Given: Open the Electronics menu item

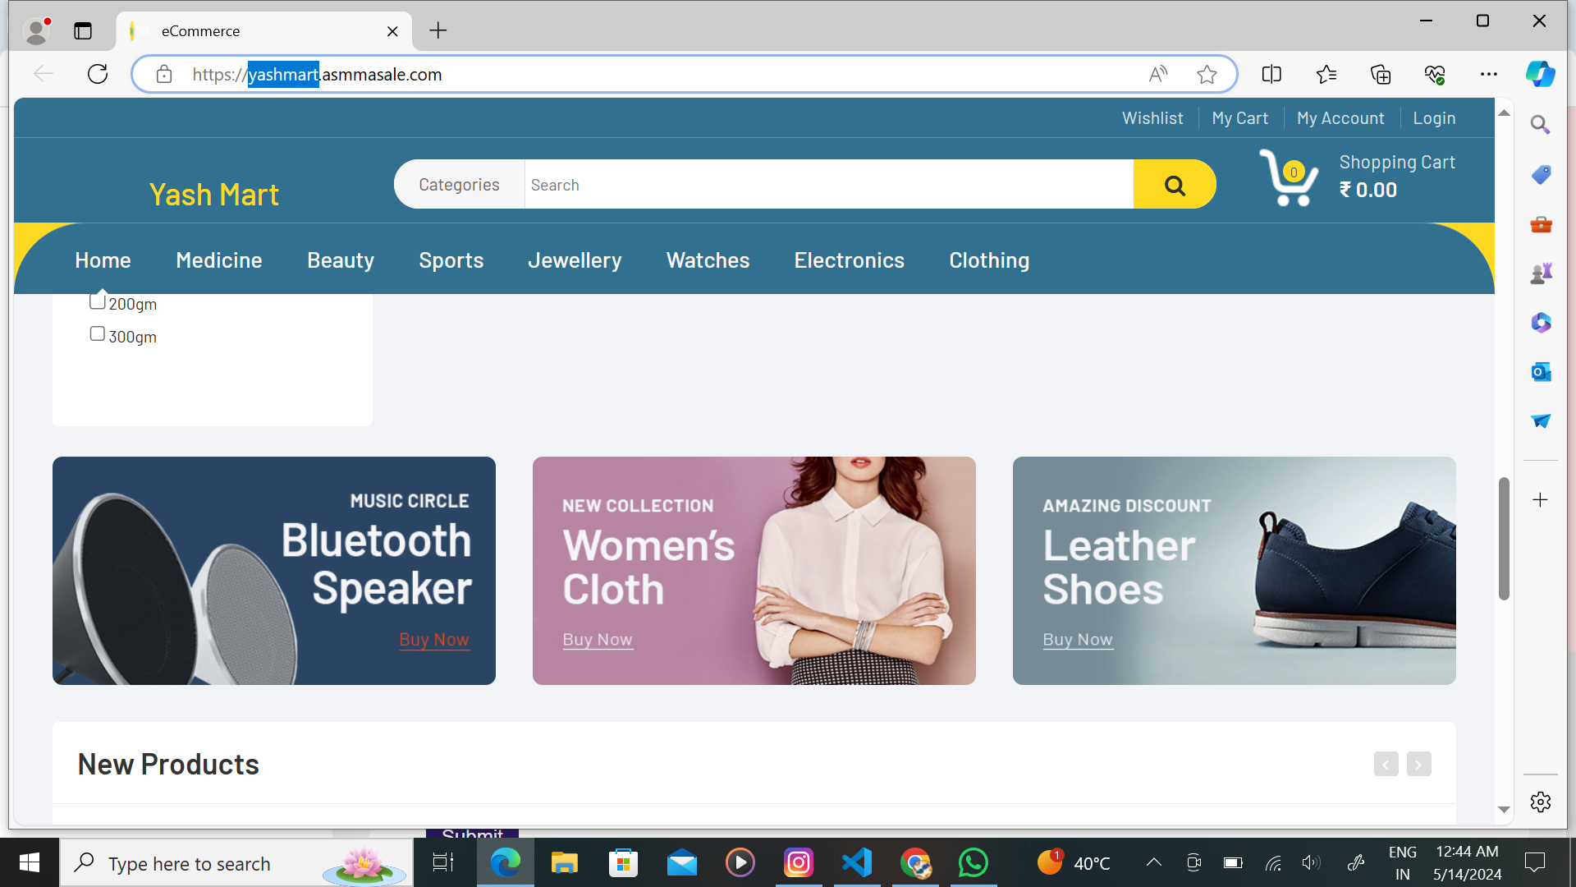Looking at the screenshot, I should click(849, 260).
